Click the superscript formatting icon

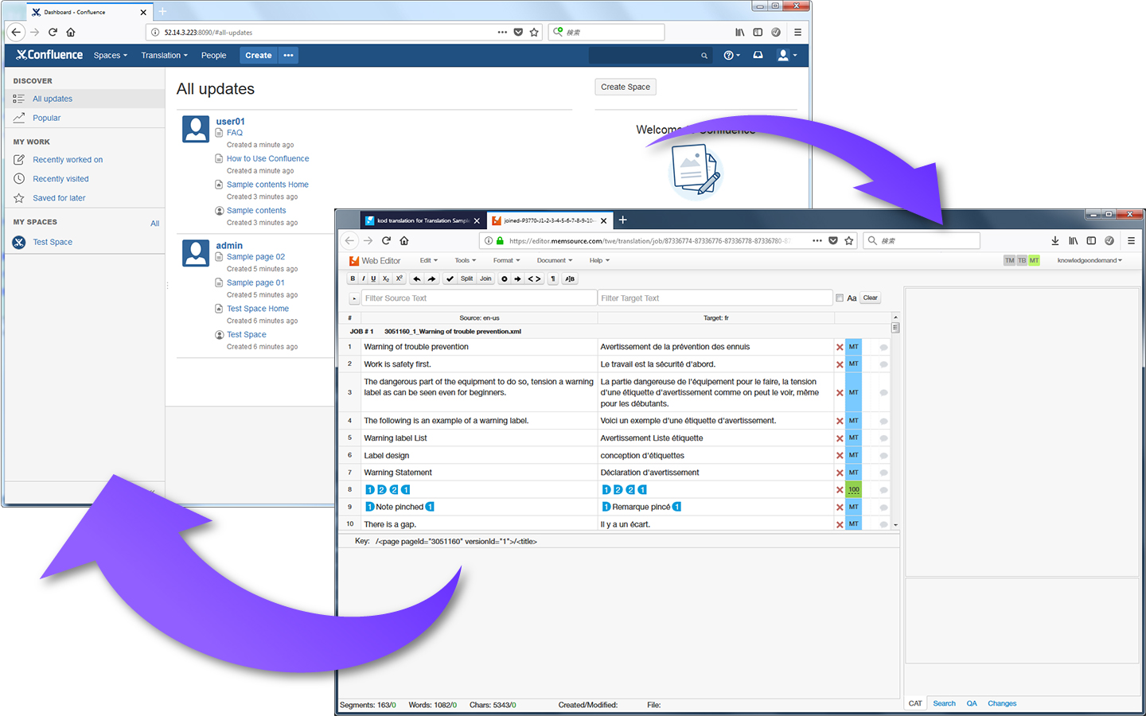400,278
